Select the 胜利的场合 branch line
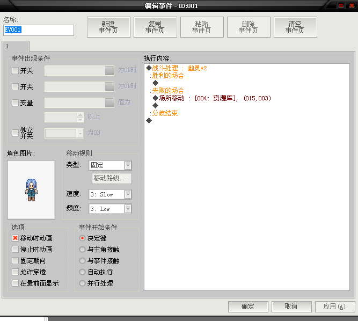This screenshot has height=321, width=358. tap(167, 76)
